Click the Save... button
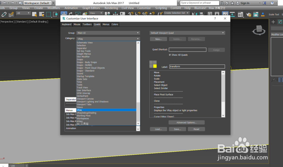This screenshot has width=283, height=167. [177, 129]
